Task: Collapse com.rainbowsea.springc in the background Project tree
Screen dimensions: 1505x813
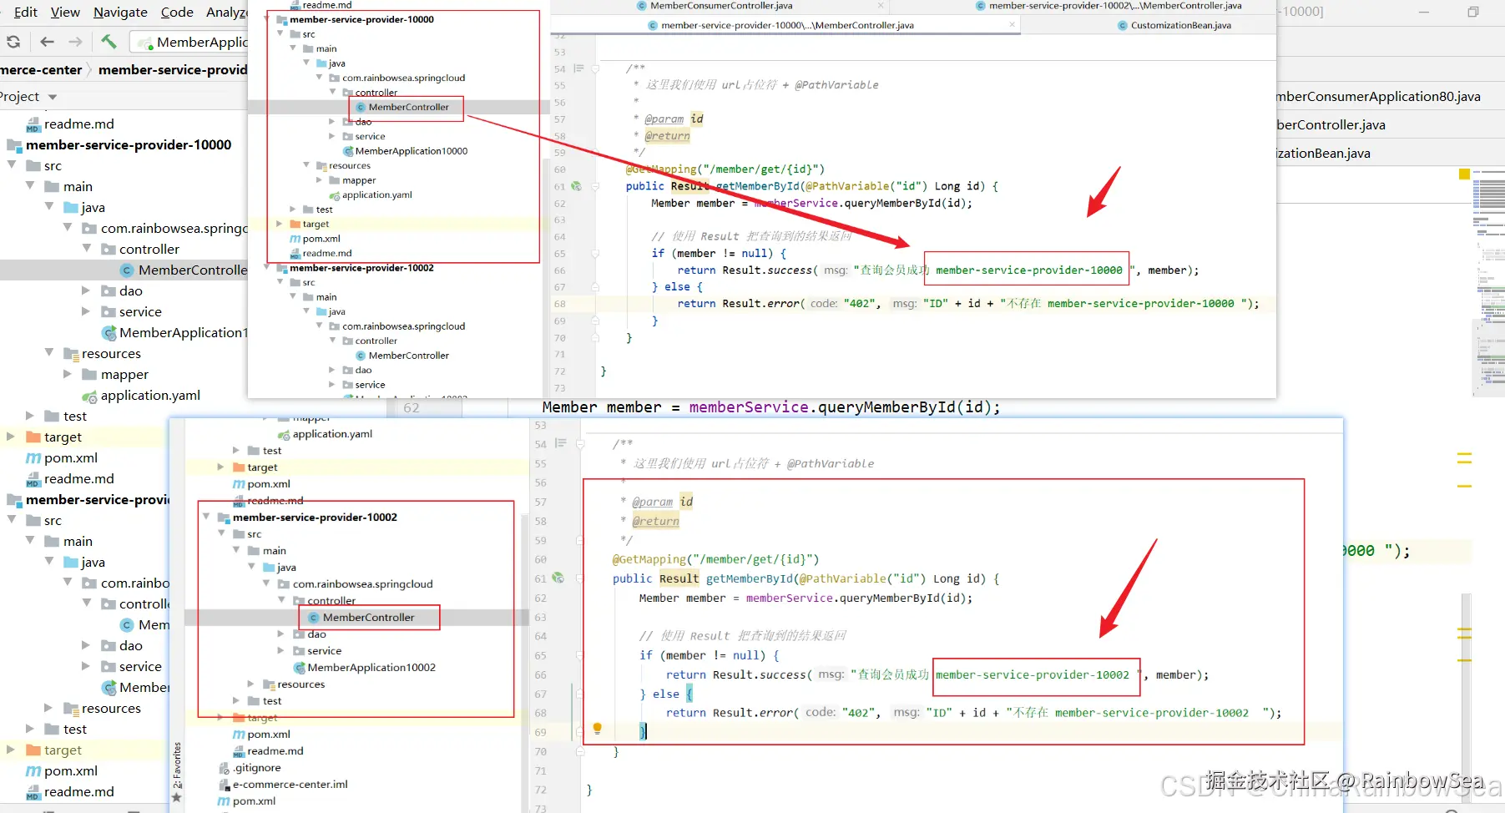Action: tap(68, 228)
